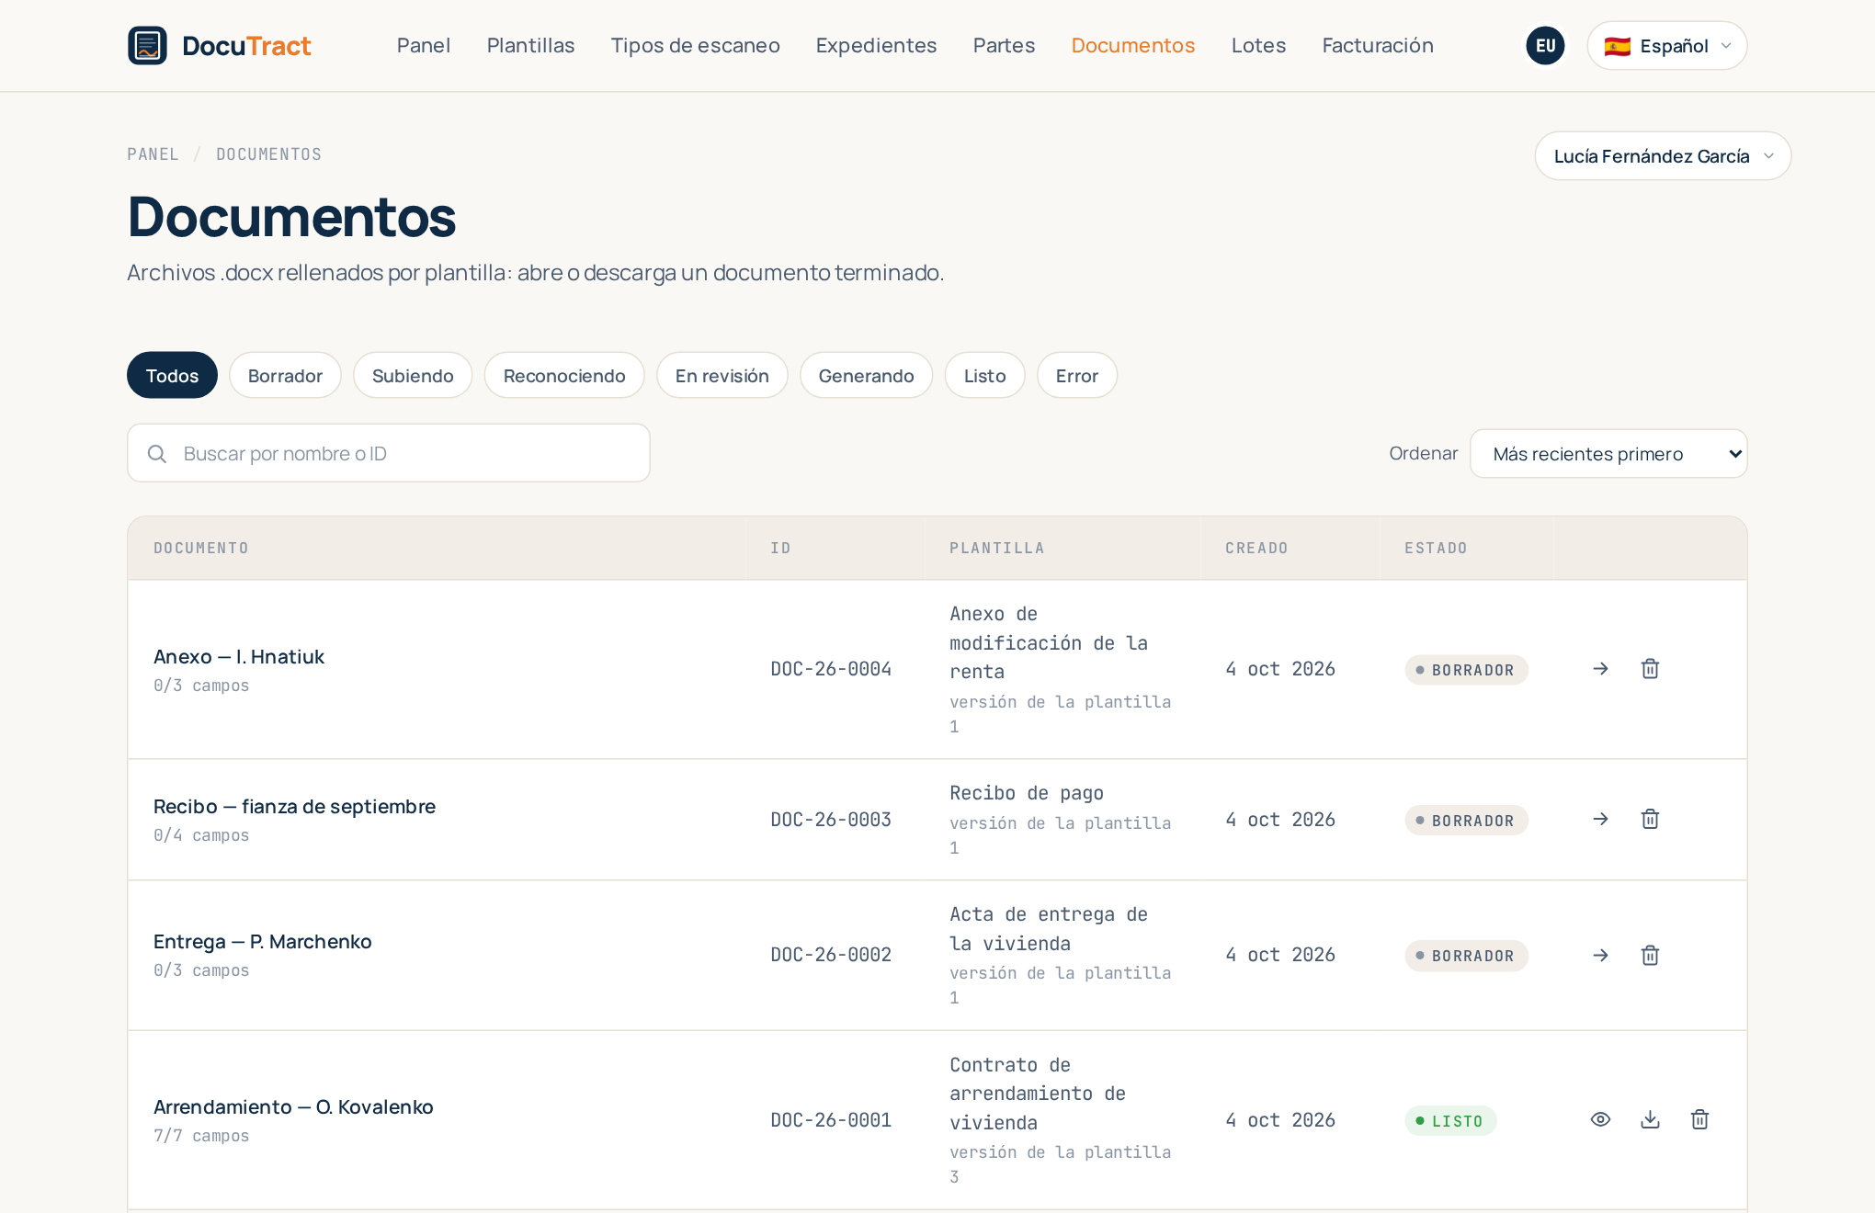
Task: Click 0/4 campos under Recibo
Action: (x=201, y=835)
